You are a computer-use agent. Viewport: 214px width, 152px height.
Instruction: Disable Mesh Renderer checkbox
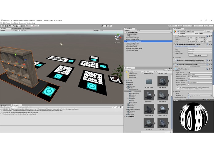(x=178, y=69)
